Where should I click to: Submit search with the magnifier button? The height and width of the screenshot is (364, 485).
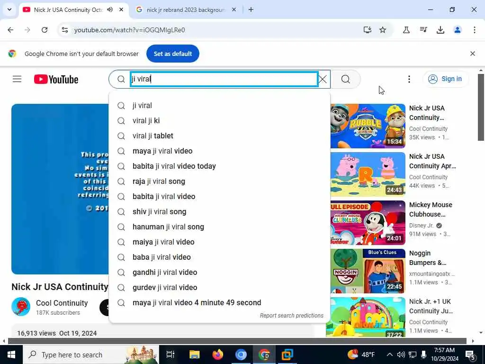(345, 79)
